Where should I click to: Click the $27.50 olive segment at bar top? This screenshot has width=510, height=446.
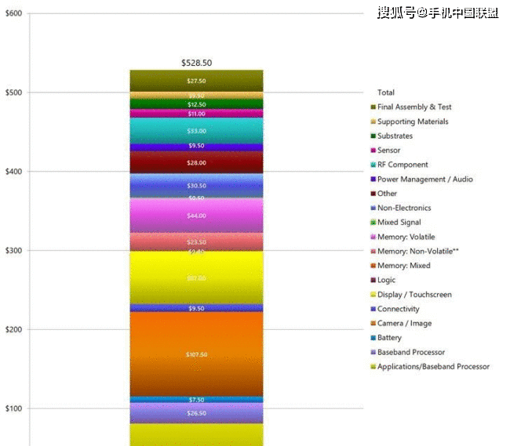coord(196,81)
